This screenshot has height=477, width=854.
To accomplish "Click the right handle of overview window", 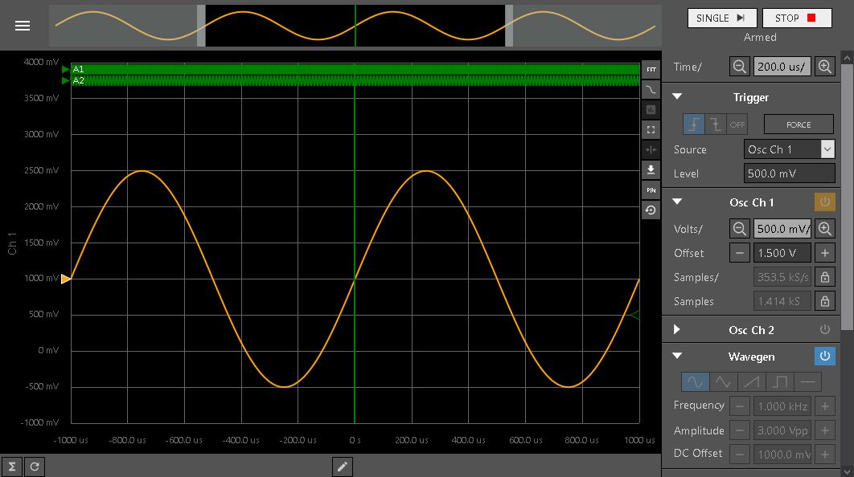I will (509, 26).
